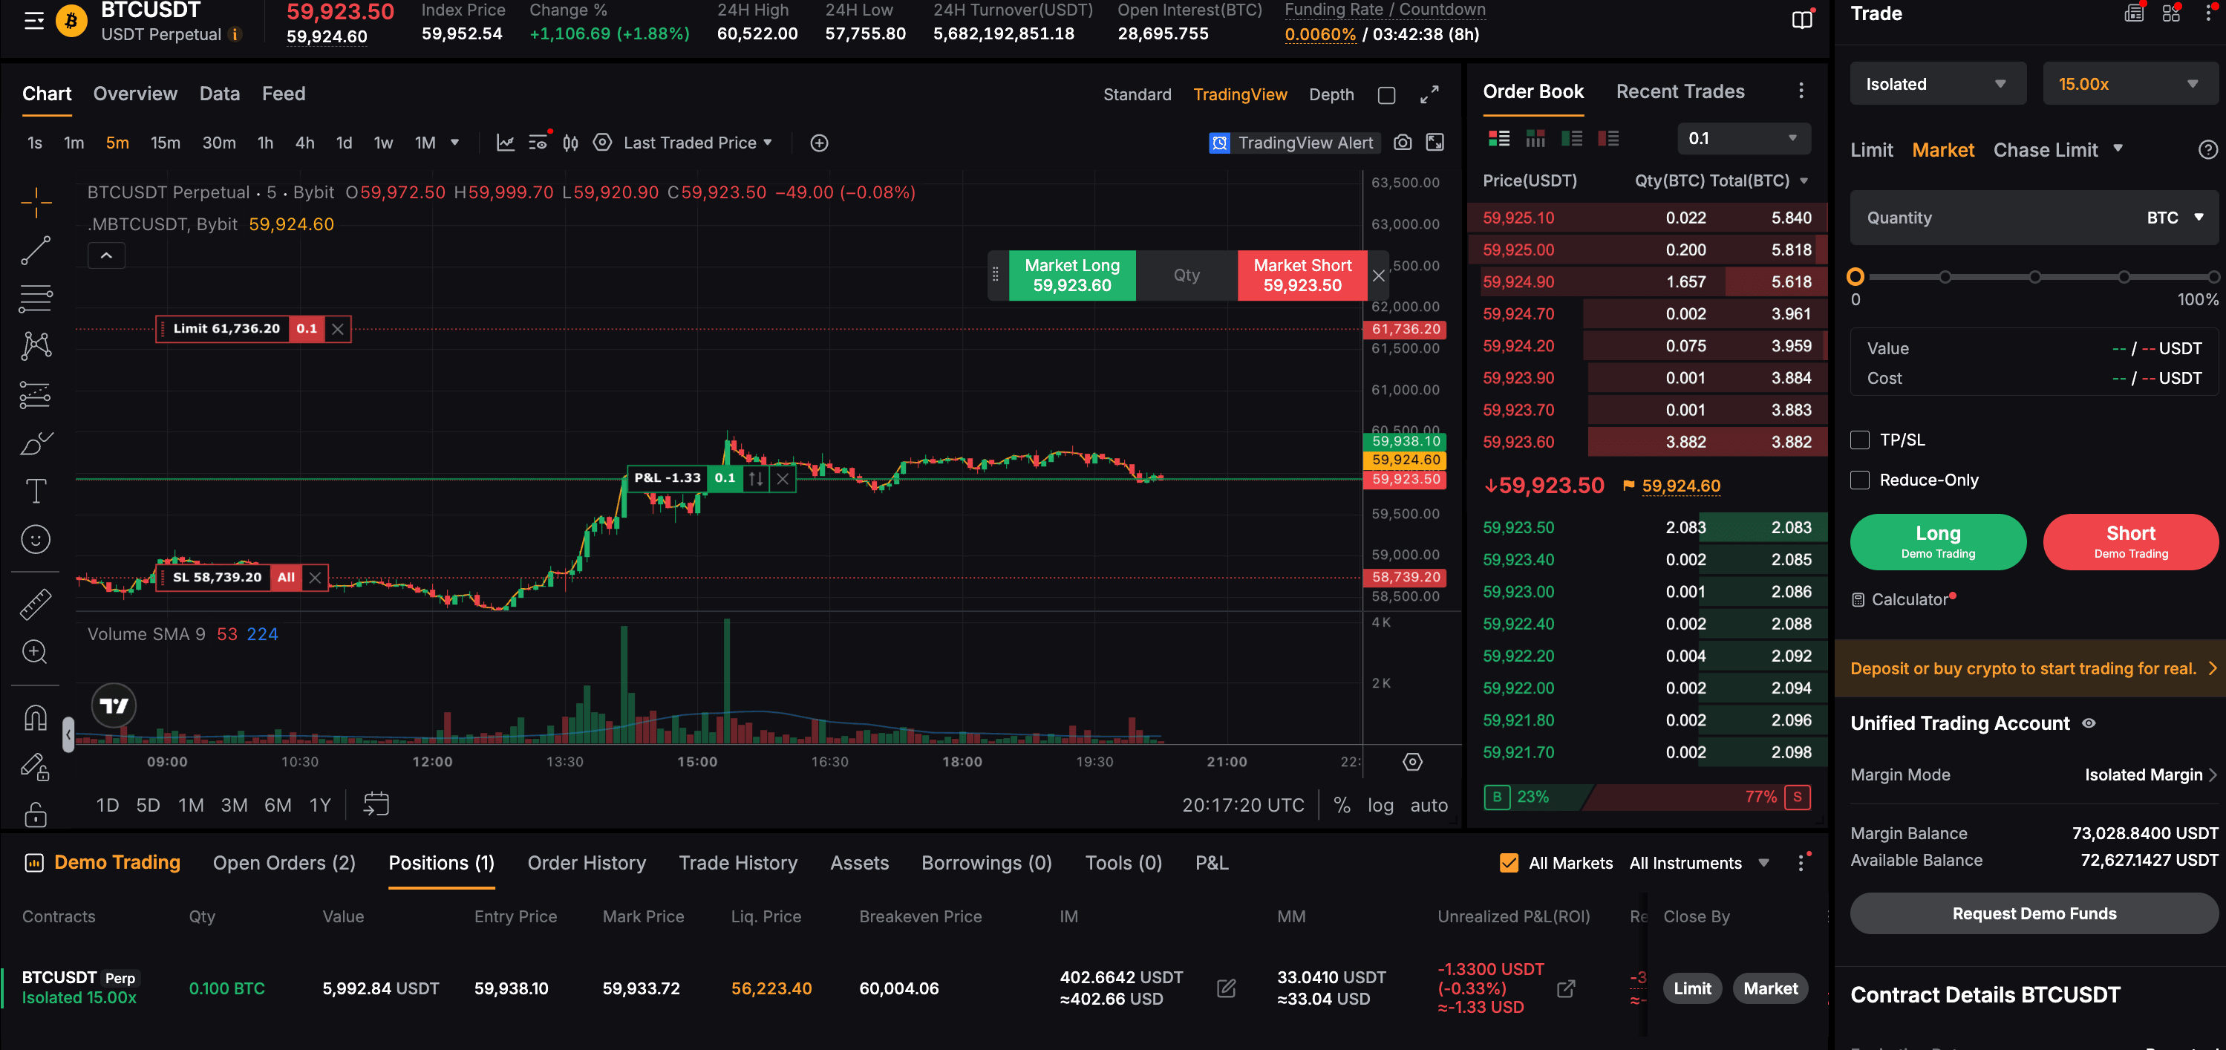Open chart settings gear near time axis
Viewport: 2226px width, 1050px height.
coord(1412,761)
